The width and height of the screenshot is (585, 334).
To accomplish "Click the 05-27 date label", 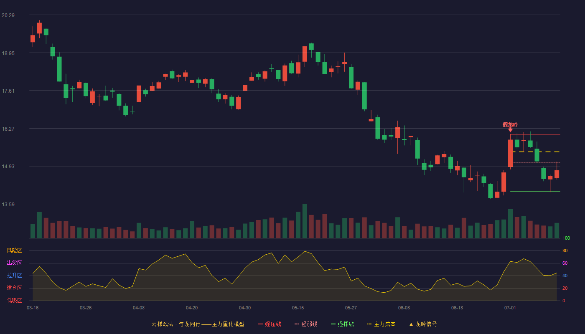I will coord(351,308).
